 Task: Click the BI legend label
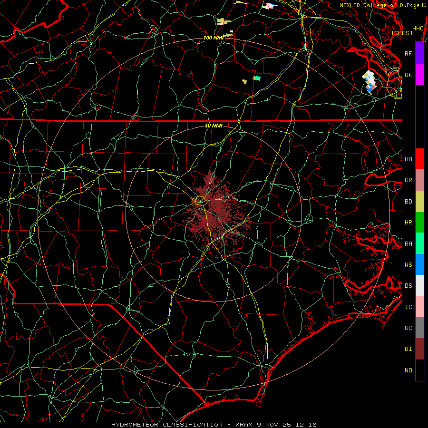(x=408, y=349)
